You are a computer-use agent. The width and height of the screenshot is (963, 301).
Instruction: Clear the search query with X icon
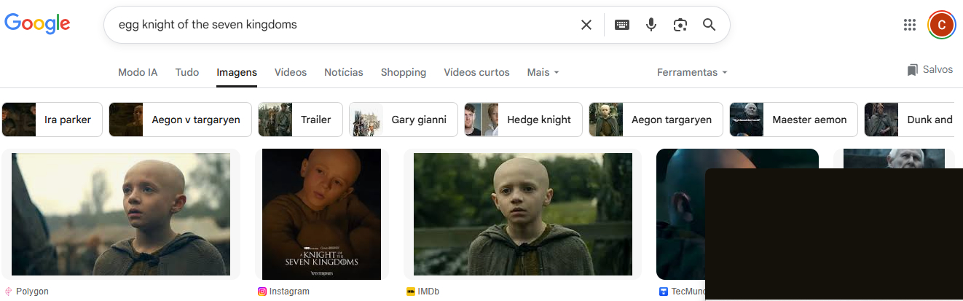click(x=586, y=25)
